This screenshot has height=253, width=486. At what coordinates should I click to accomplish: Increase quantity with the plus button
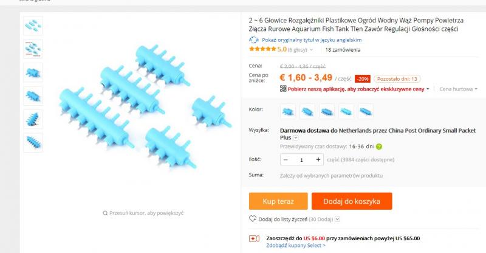pos(318,159)
